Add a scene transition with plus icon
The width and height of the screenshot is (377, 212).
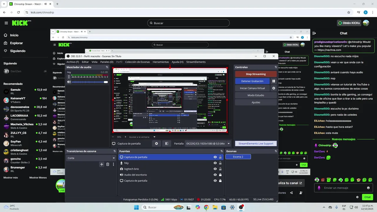point(102,164)
